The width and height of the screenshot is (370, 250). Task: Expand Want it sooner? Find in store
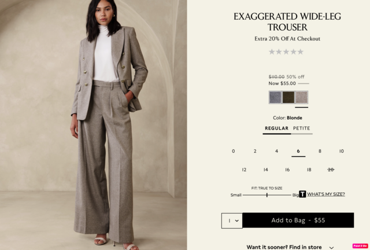tap(290, 247)
